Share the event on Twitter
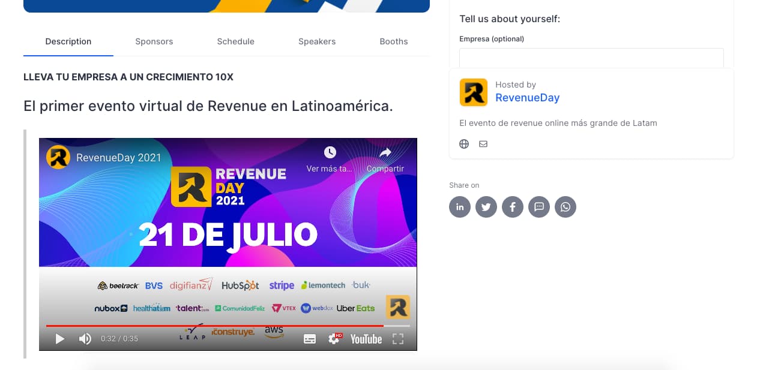 [486, 206]
